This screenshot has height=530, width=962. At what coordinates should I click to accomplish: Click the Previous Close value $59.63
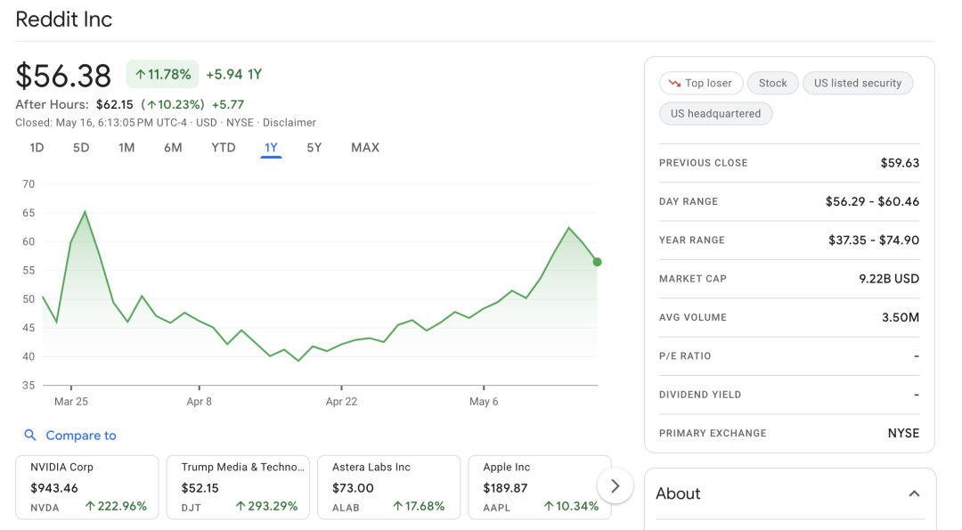[x=900, y=163]
